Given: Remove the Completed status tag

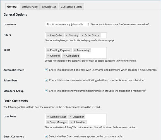Looking at the screenshot, I should (64, 55).
